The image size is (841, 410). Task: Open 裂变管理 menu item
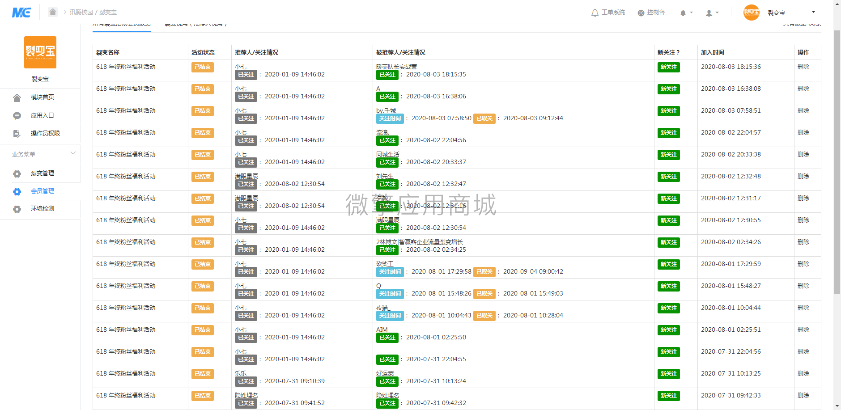click(42, 173)
